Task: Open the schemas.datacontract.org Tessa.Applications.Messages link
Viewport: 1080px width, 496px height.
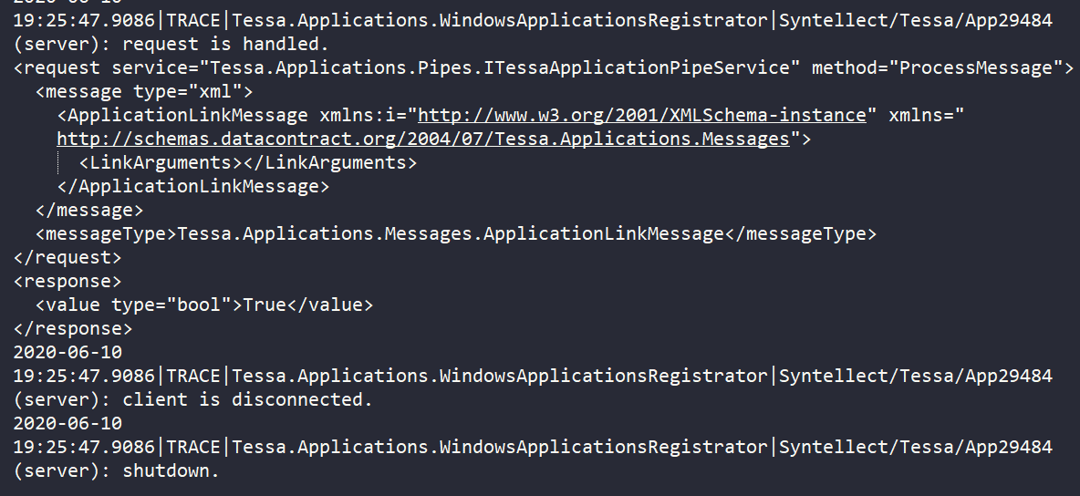Action: point(423,139)
